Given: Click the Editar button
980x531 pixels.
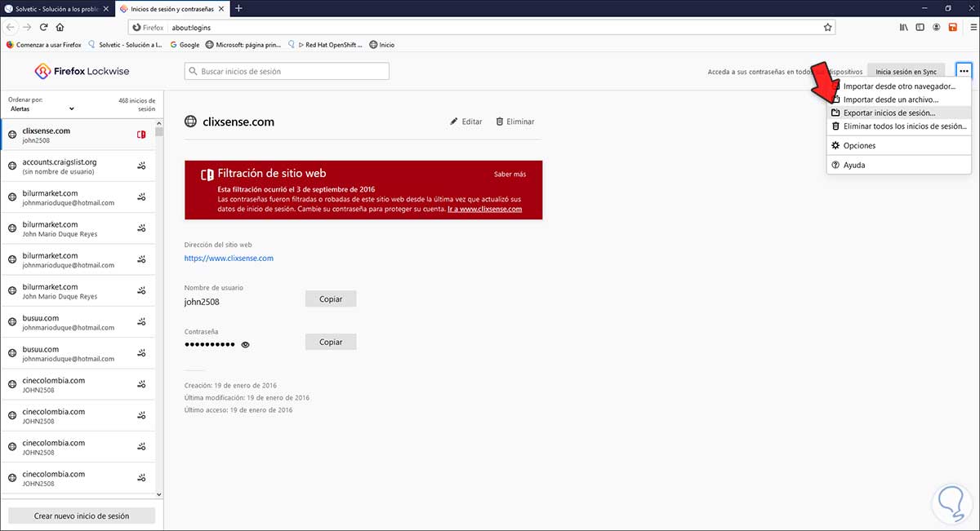Looking at the screenshot, I should coord(466,122).
